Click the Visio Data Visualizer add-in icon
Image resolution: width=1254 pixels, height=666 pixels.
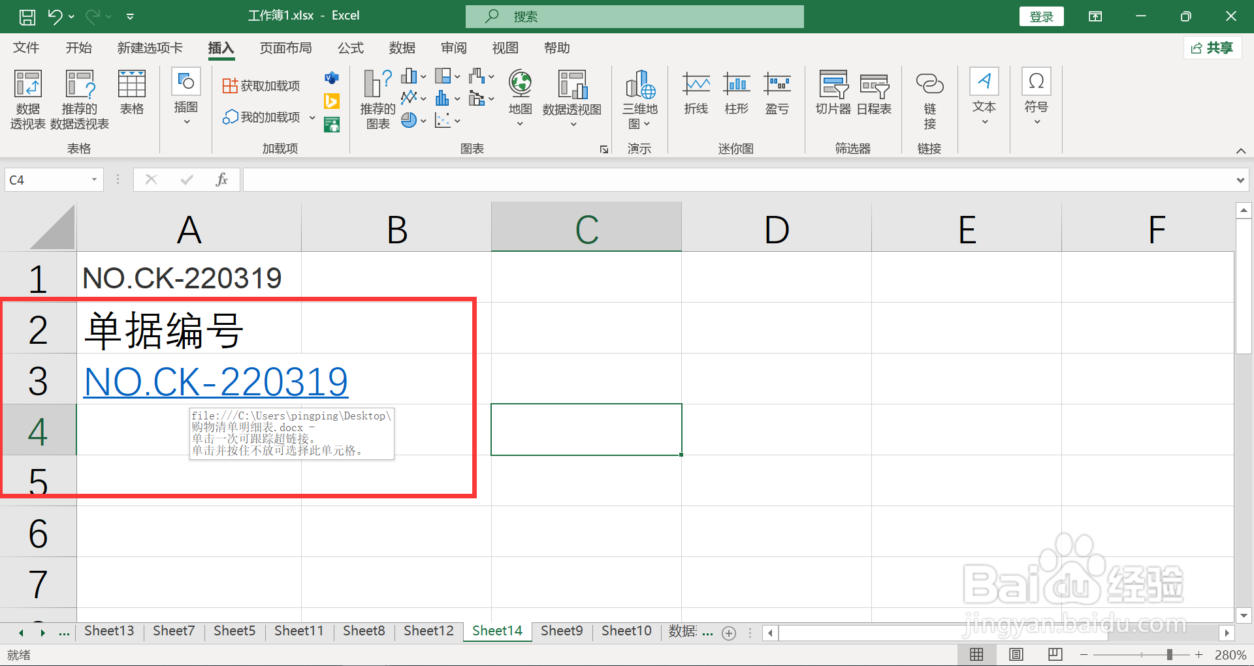click(x=332, y=78)
